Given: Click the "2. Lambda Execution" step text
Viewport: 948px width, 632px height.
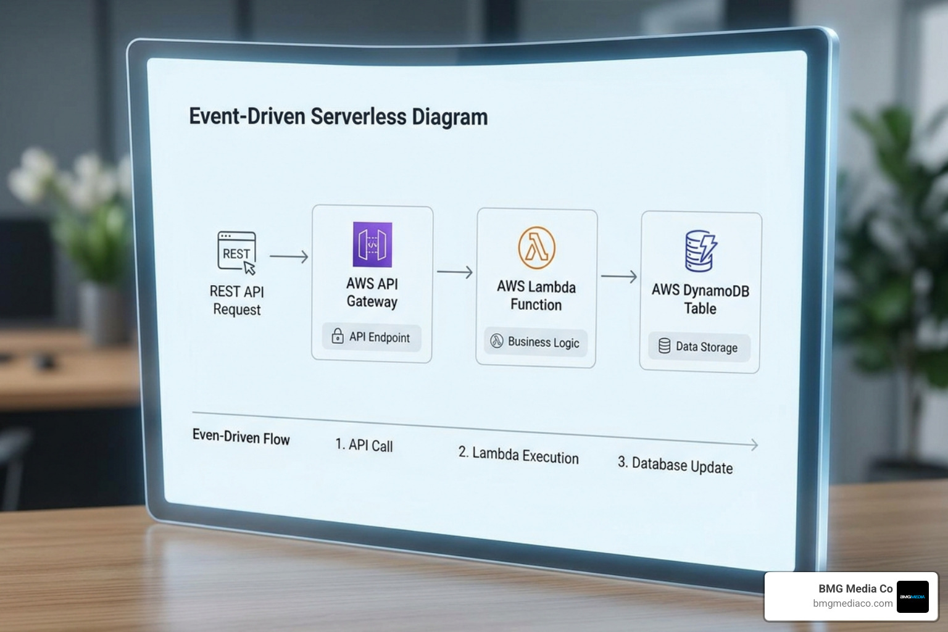Looking at the screenshot, I should [518, 455].
